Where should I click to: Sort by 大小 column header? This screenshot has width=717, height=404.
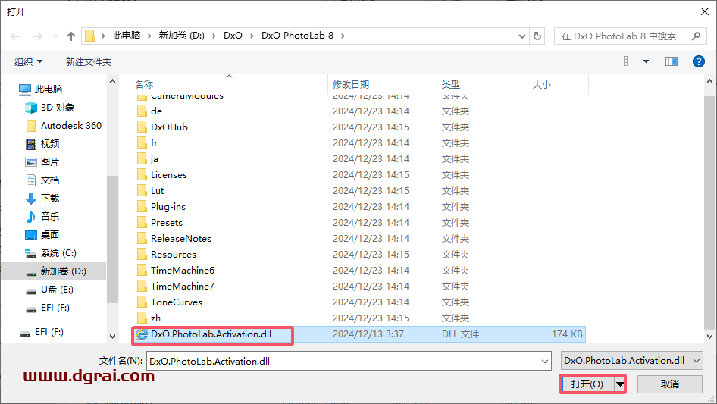point(542,85)
